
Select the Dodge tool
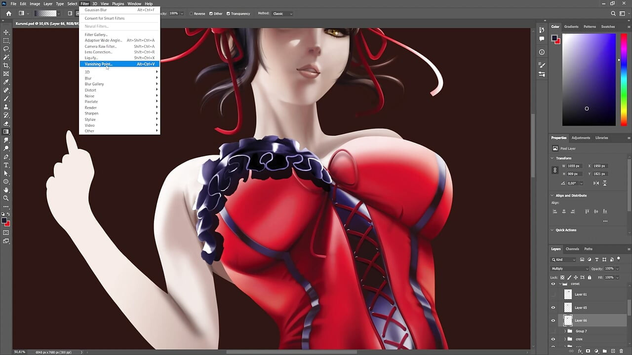pyautogui.click(x=6, y=148)
